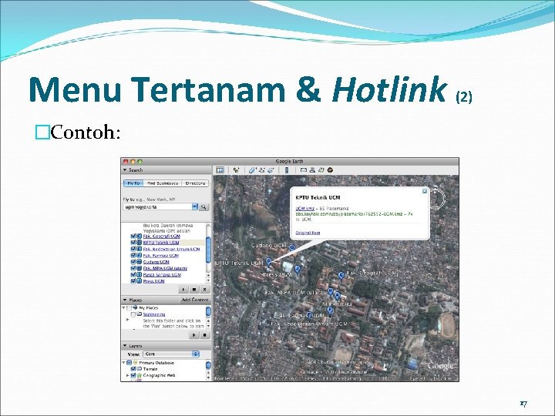Click the Fak. Geografi UGM map pin
Viewport: 555px width, 416px height.
341,276
